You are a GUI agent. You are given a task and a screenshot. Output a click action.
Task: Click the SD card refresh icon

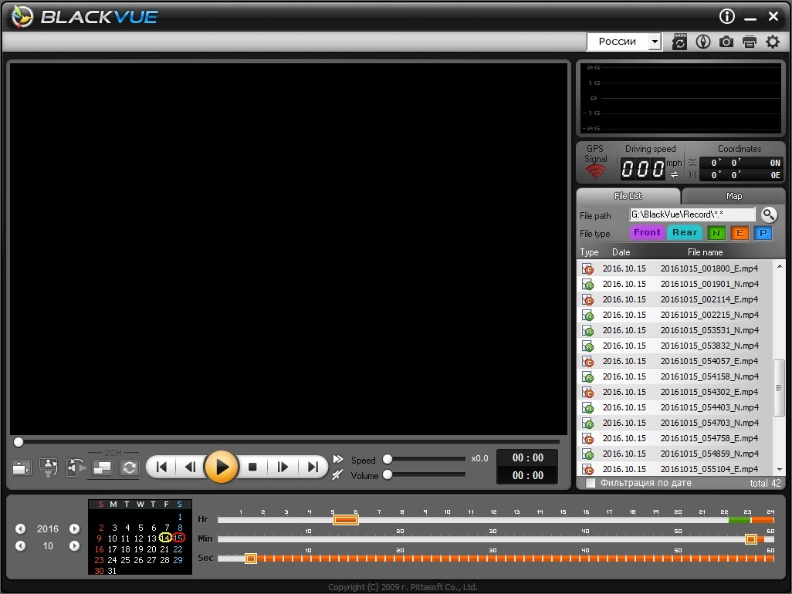pos(680,42)
